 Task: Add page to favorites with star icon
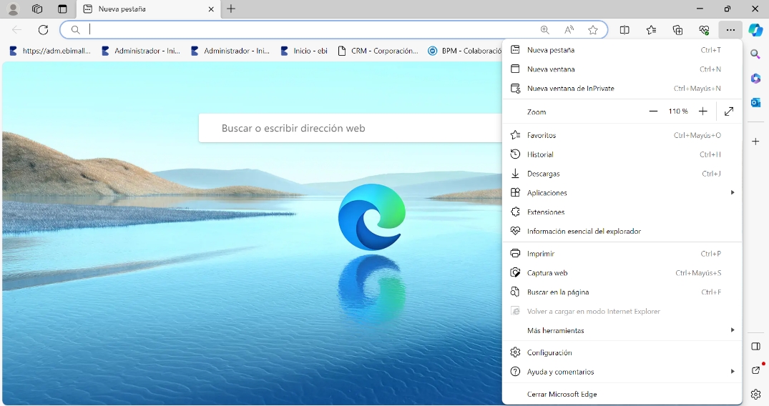(x=593, y=30)
